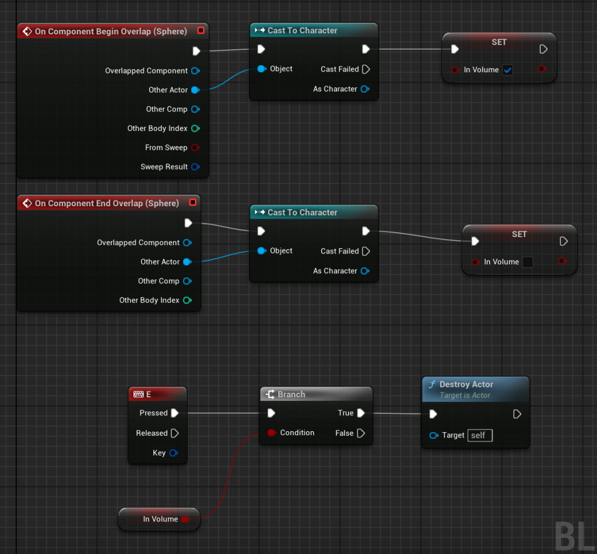
Task: Click the Released exec pin on E node
Action: [174, 433]
